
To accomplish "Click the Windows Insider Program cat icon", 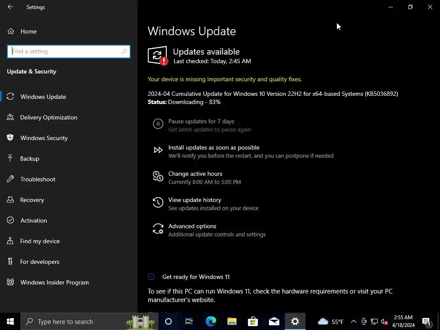I will click(x=10, y=282).
